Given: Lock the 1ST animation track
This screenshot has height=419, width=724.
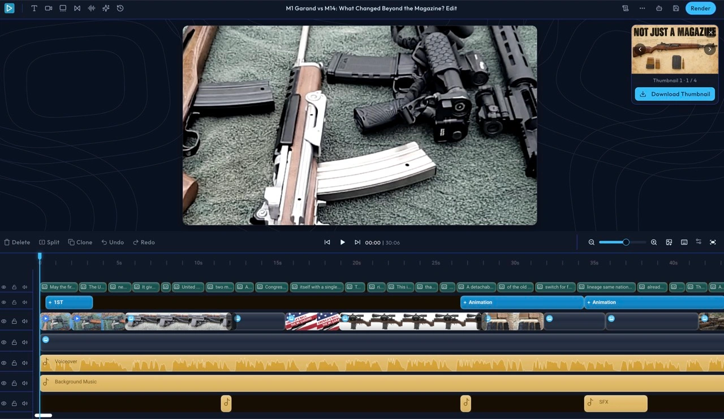Looking at the screenshot, I should [14, 302].
